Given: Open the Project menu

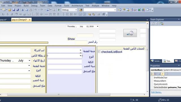Looking at the screenshot, I should click(x=18, y=6).
